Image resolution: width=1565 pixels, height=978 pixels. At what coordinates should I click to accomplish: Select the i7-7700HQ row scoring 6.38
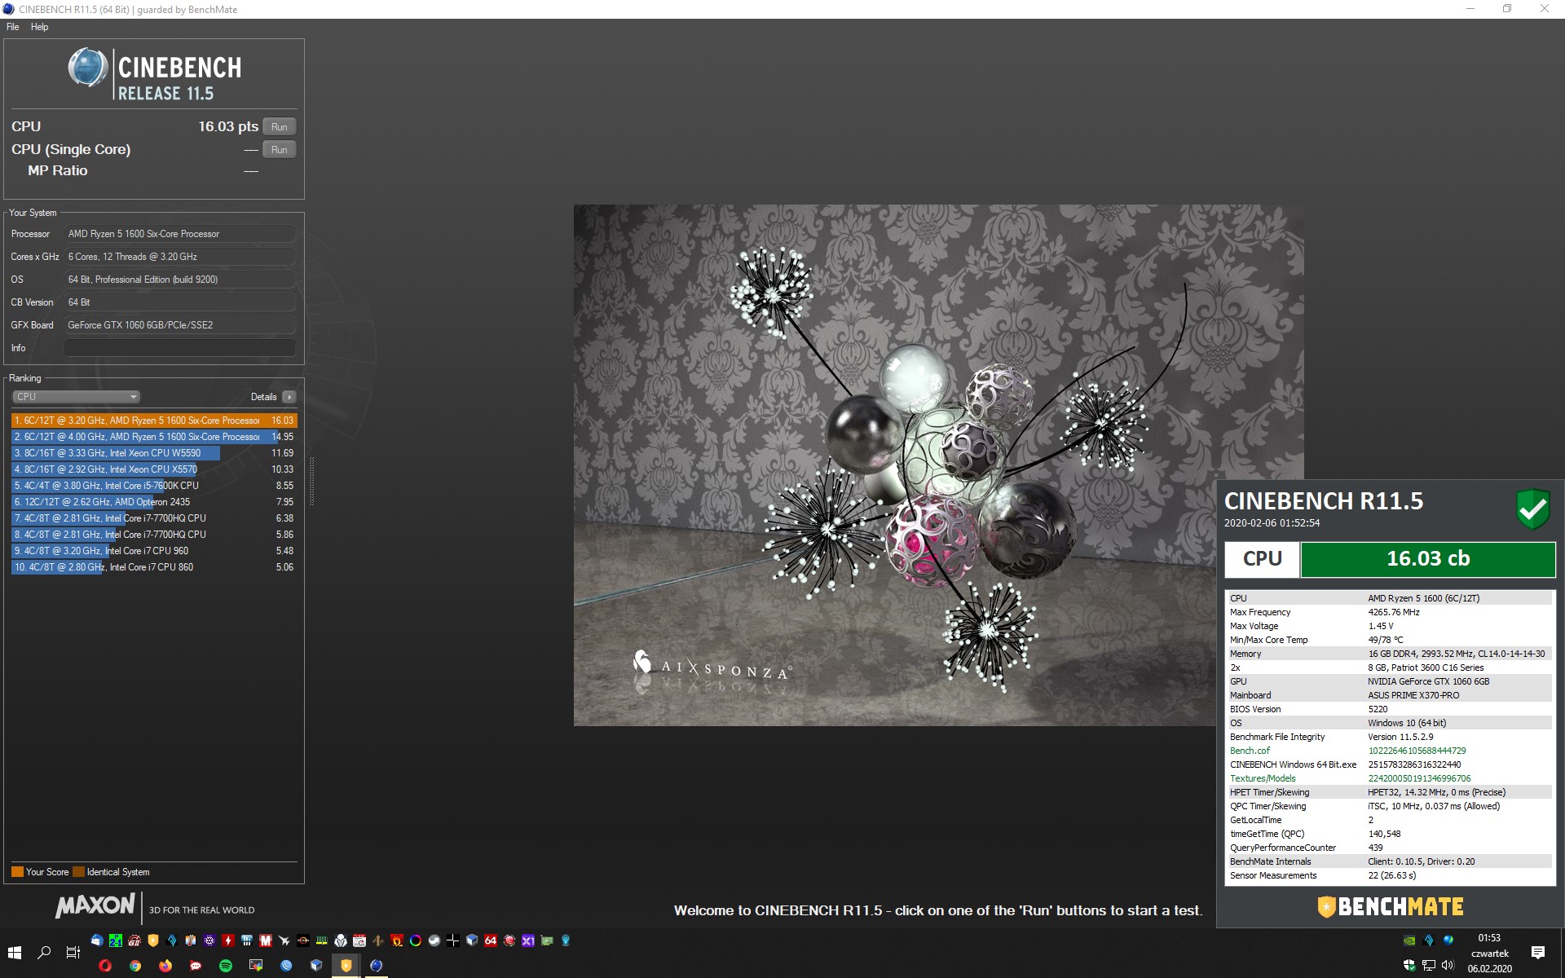154,518
